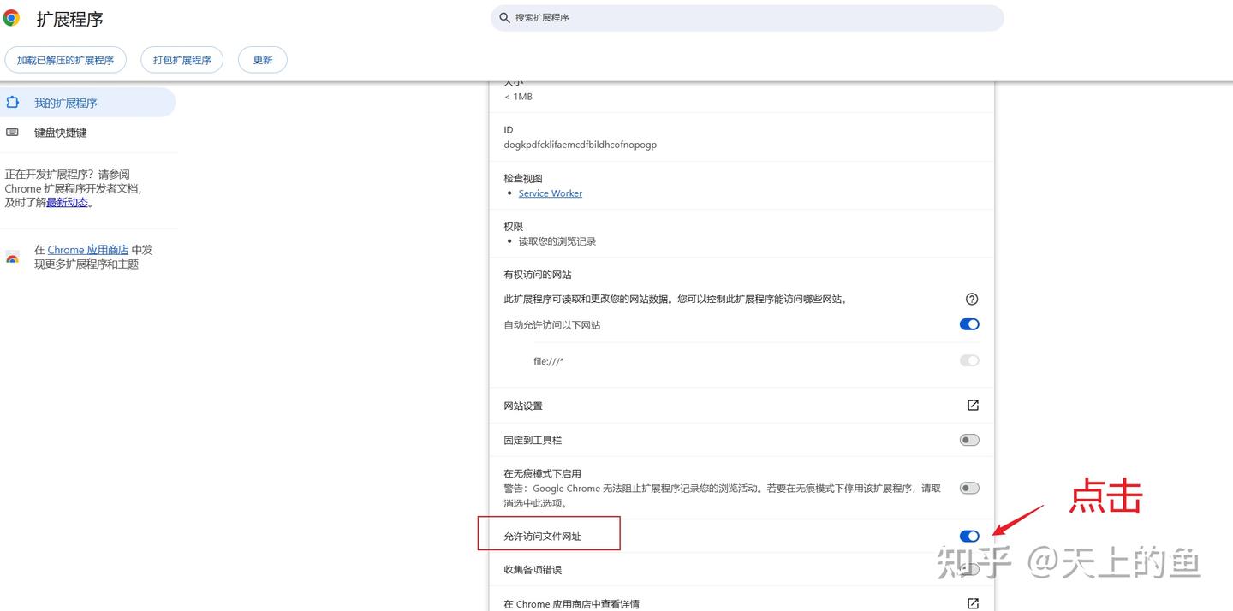Viewport: 1233px width, 611px height.
Task: Click the 更新 button
Action: (x=263, y=60)
